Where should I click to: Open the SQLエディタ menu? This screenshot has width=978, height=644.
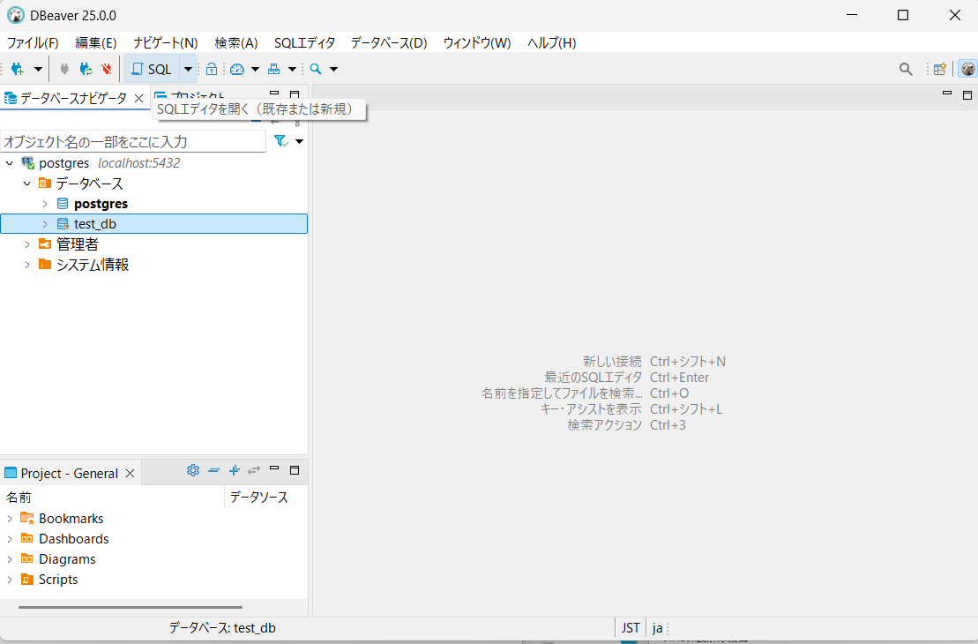304,42
